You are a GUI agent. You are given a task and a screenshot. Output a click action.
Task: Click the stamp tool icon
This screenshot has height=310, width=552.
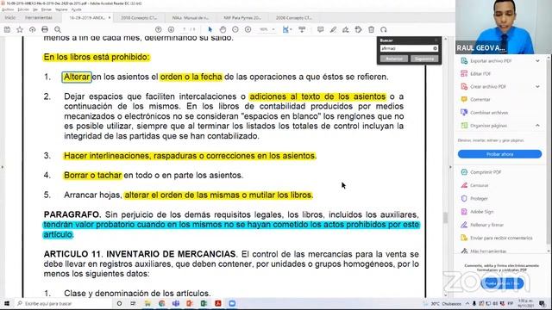(359, 30)
